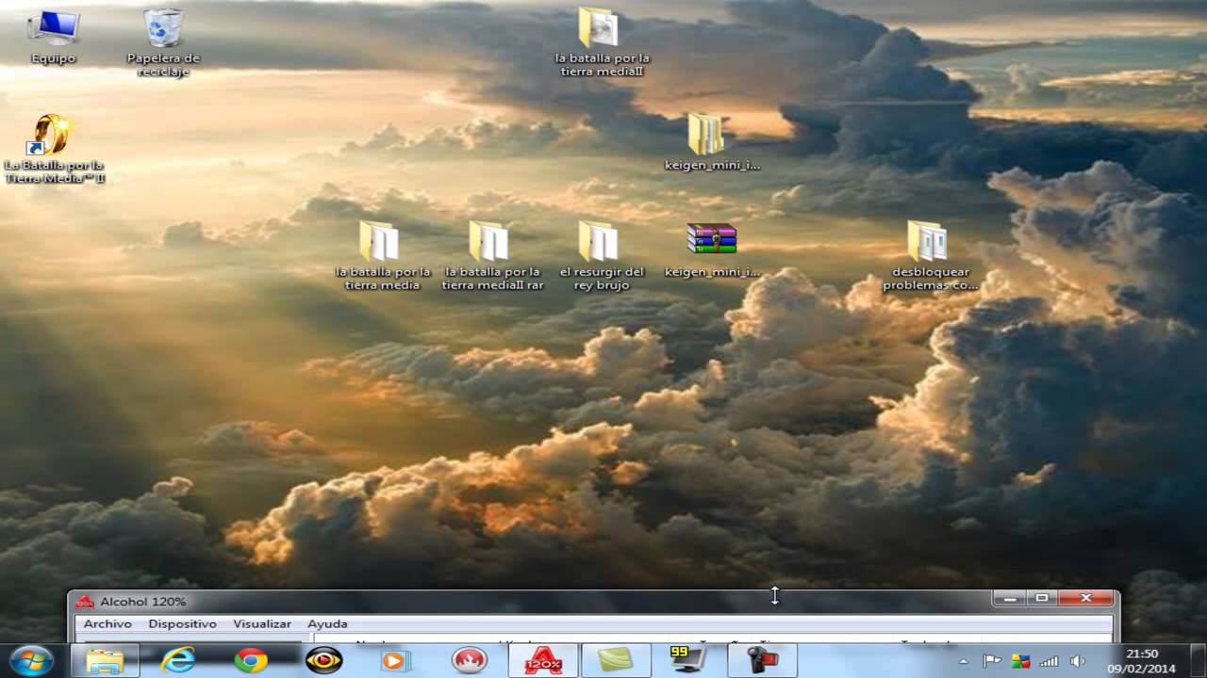This screenshot has height=678, width=1207.
Task: Select the keigen_mini_i... WinRAR archive
Action: coord(711,250)
